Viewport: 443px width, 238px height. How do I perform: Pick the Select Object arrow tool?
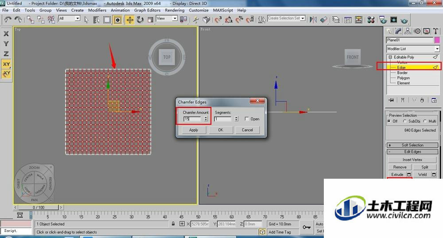click(86, 19)
